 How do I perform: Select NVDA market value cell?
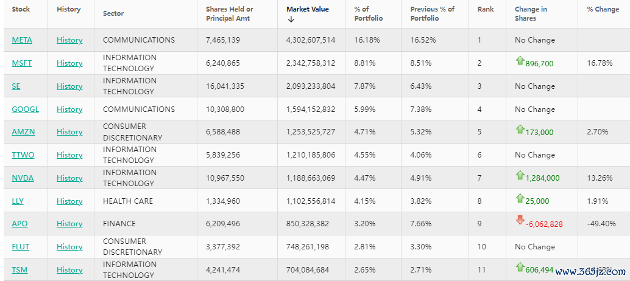click(311, 178)
